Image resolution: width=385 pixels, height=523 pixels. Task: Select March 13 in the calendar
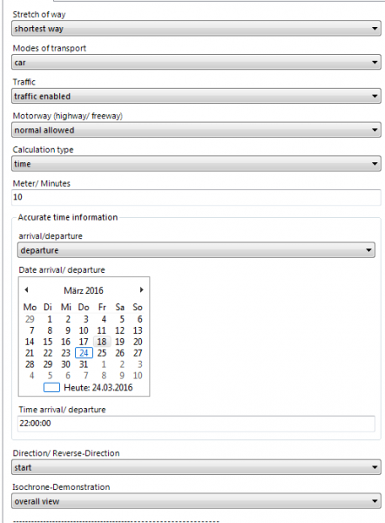138,330
